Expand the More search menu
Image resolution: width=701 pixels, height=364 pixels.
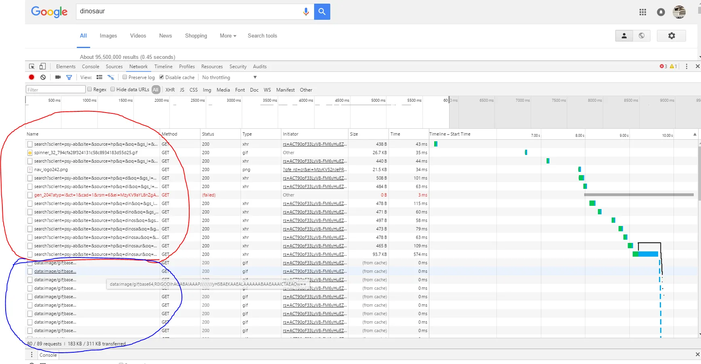pyautogui.click(x=228, y=36)
